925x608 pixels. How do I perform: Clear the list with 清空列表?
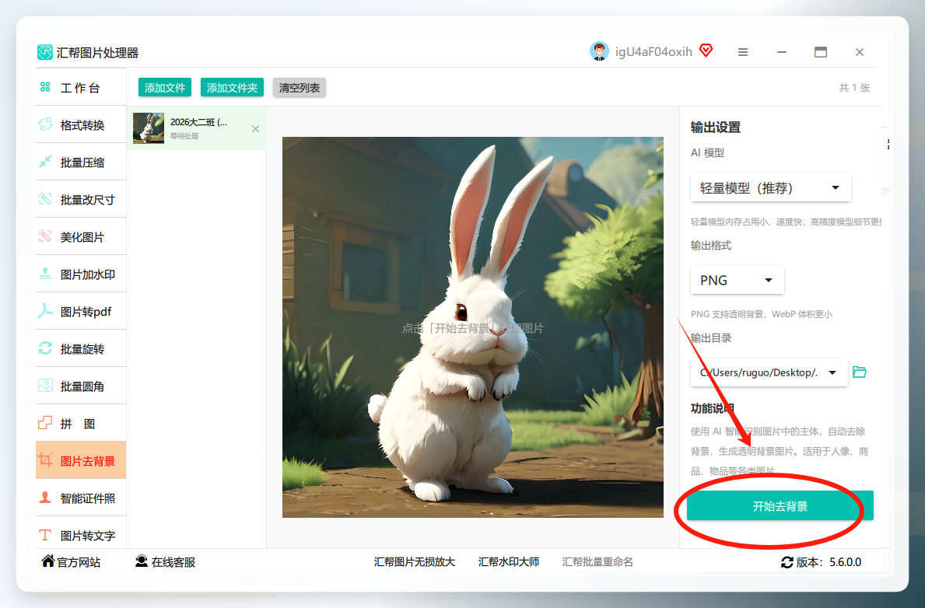click(x=299, y=87)
